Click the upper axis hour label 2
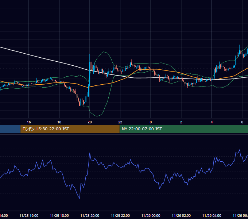Image resolution: width=248 pixels, height=219 pixels. tap(181, 122)
